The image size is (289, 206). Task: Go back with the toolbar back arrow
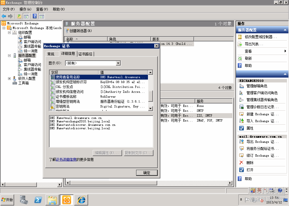(4, 16)
